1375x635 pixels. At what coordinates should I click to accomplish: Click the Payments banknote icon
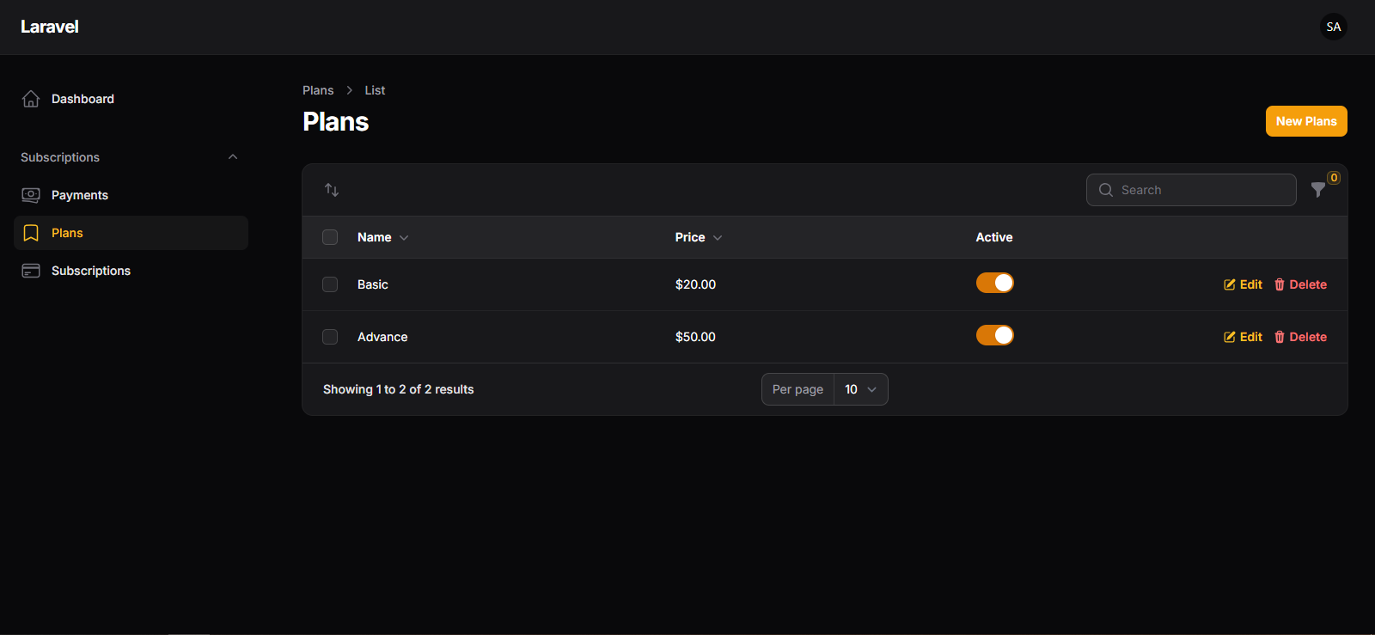click(x=31, y=195)
